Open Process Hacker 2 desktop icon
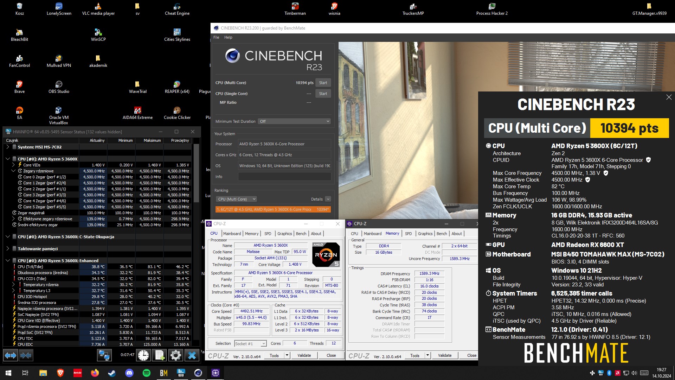 pos(492,9)
